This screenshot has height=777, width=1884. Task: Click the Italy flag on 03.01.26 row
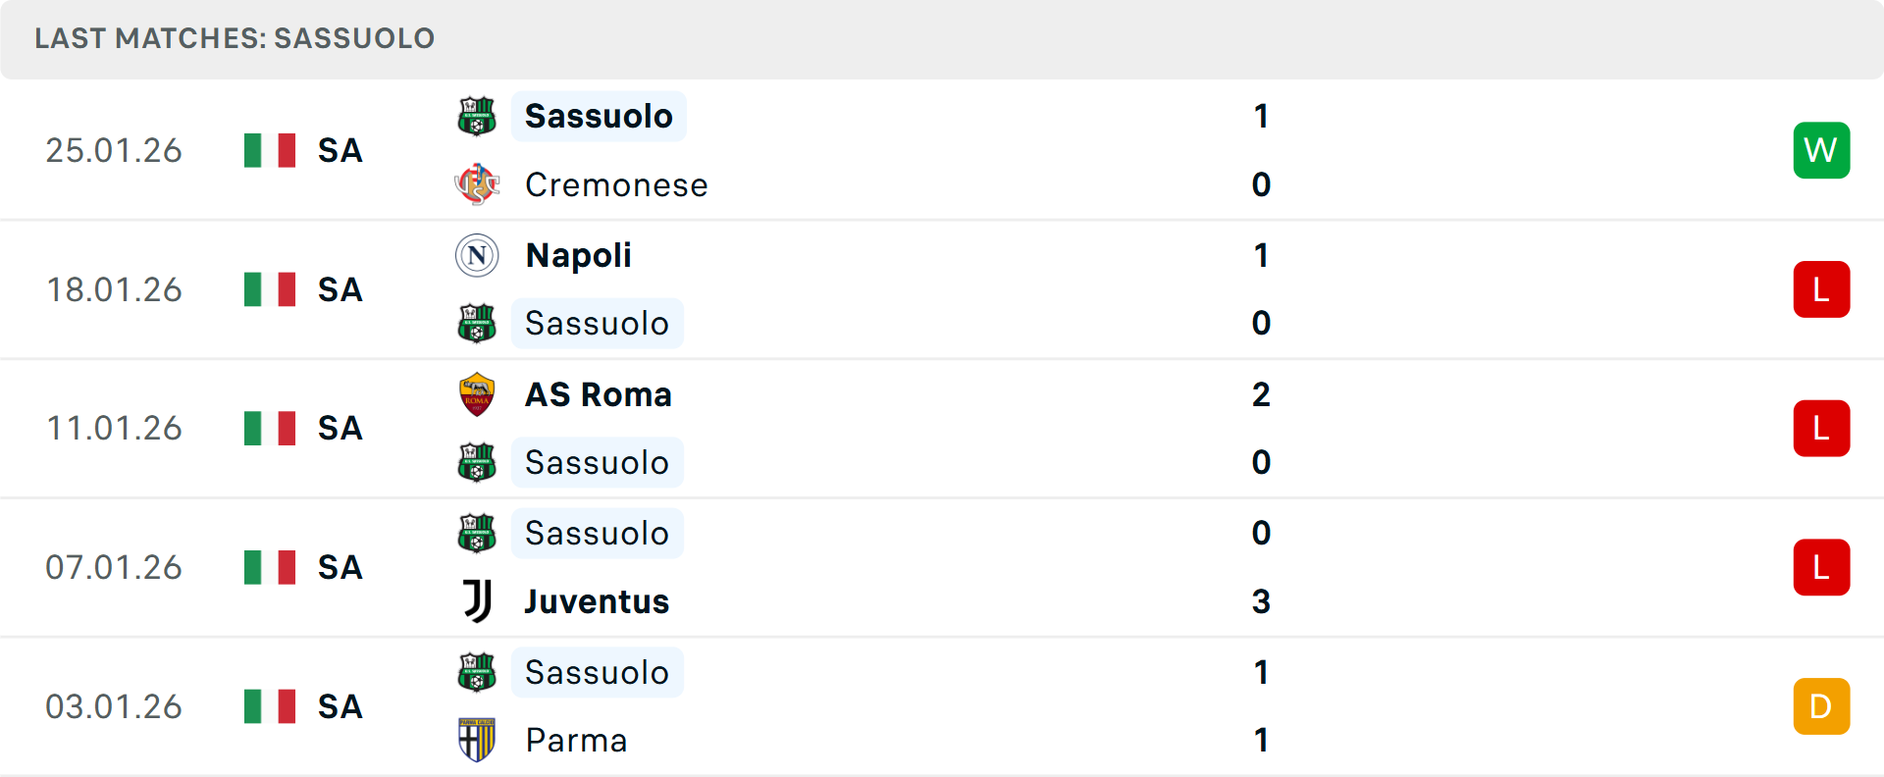tap(270, 706)
